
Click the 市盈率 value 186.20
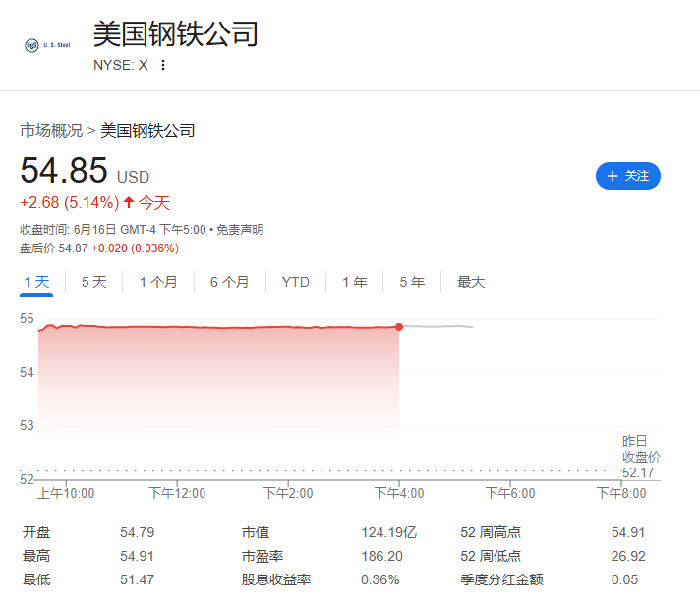(381, 556)
